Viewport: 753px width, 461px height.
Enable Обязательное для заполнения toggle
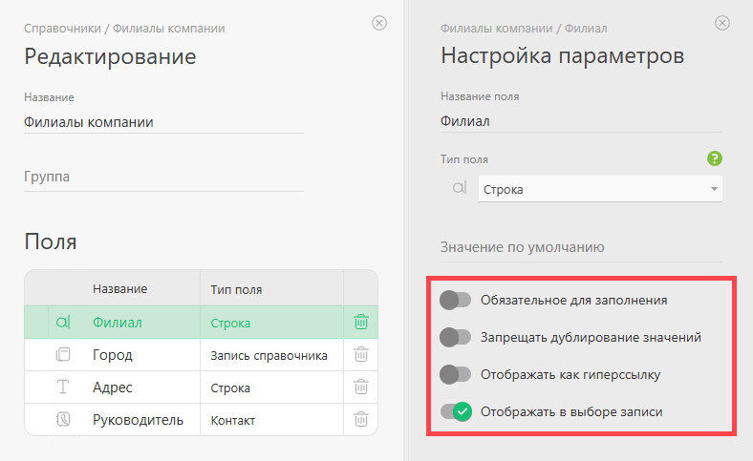(456, 300)
